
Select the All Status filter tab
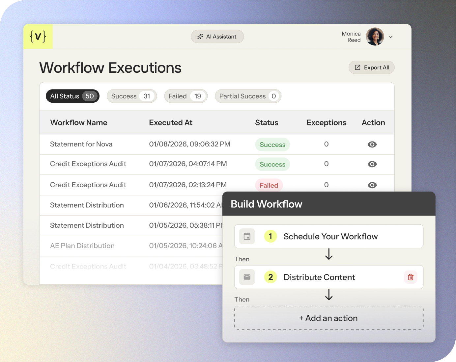(x=72, y=96)
